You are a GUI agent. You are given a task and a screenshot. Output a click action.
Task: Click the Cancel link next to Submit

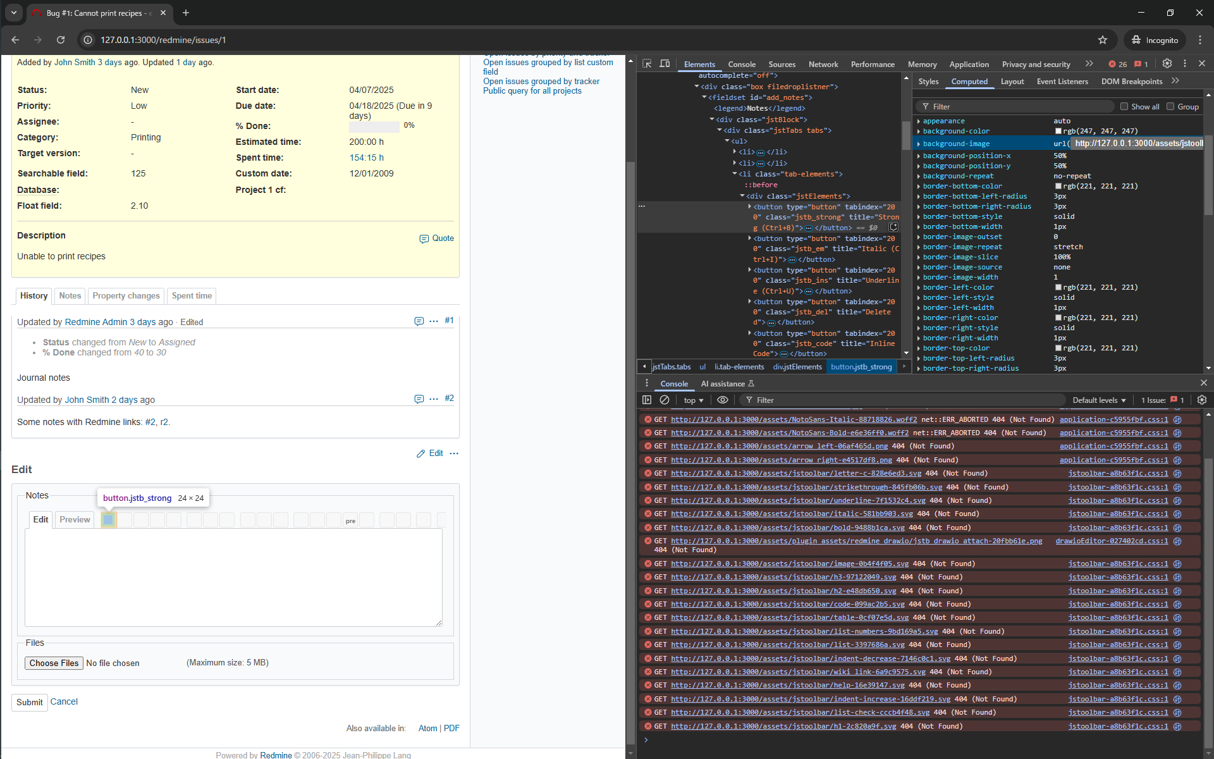coord(64,701)
